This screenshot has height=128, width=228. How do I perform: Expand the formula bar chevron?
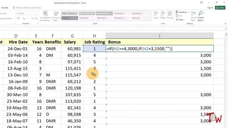(x=226, y=28)
